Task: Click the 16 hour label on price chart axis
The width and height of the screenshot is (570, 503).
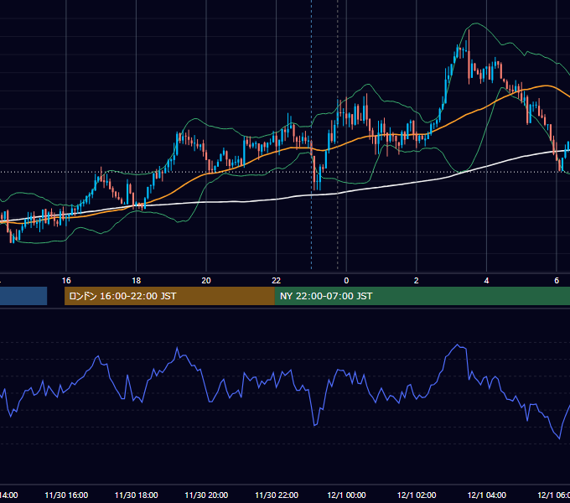Action: [x=66, y=281]
